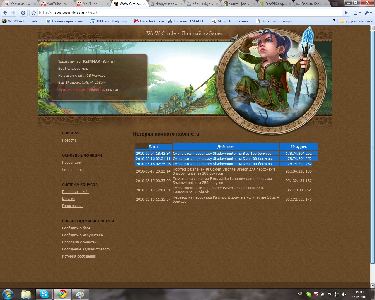Open the Скачать программ... bookmark
This screenshot has width=375, height=300.
(x=66, y=21)
